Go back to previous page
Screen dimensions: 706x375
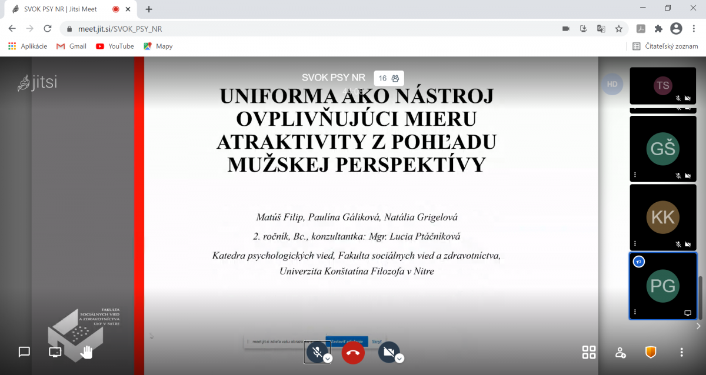coord(12,28)
